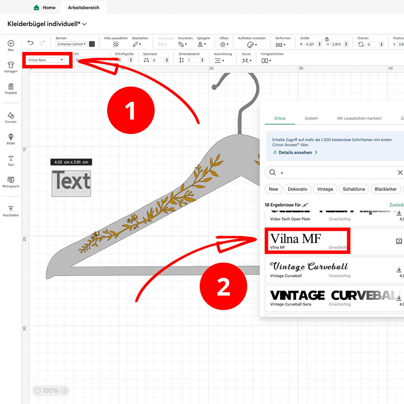Open the Monogramm tool
Image resolution: width=404 pixels, height=404 pixels.
point(11,182)
